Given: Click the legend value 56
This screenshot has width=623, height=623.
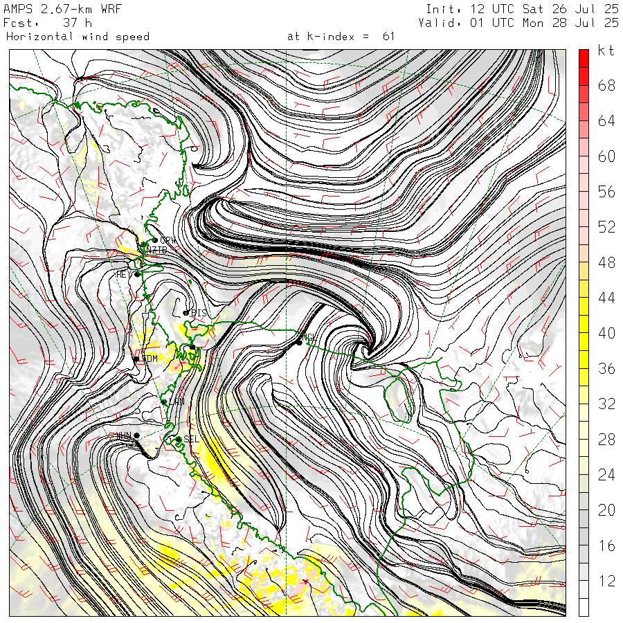Looking at the screenshot, I should [606, 192].
